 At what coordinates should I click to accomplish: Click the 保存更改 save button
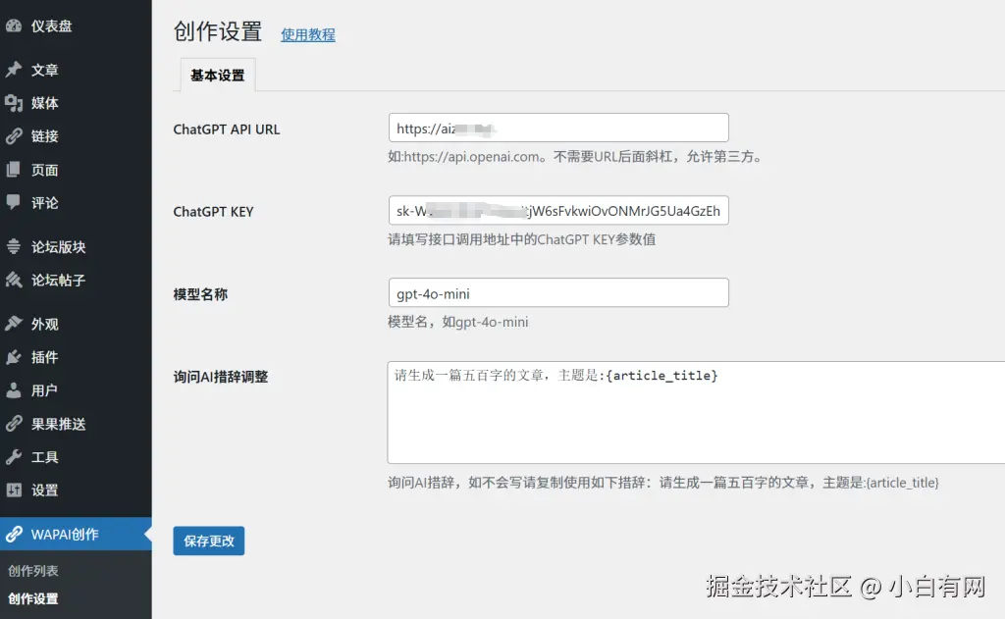(208, 541)
